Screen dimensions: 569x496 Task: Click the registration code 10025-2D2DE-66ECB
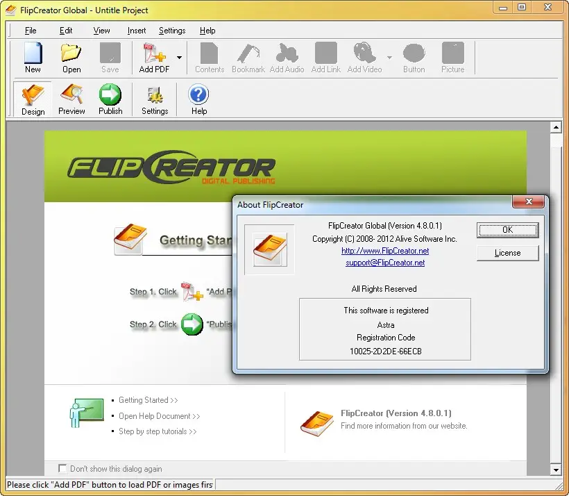pos(385,352)
